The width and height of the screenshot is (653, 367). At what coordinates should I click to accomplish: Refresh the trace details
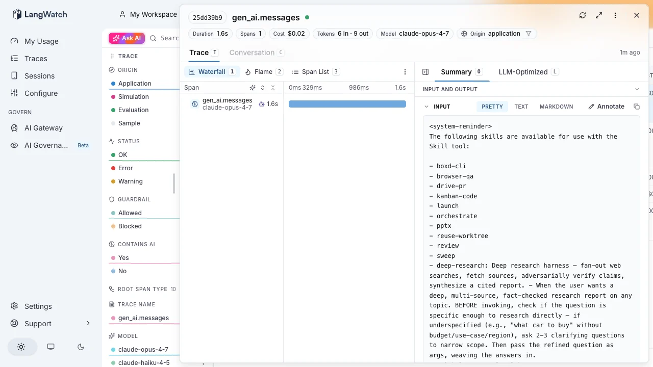(x=583, y=15)
